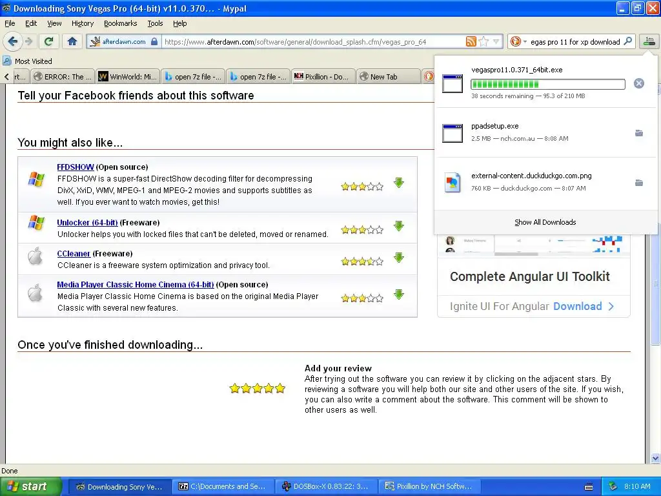Open the vegaspro11.0.371_64bit.exe file icon
The image size is (661, 496).
pos(453,83)
